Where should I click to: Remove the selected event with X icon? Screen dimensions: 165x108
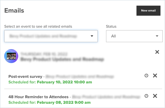point(157,52)
